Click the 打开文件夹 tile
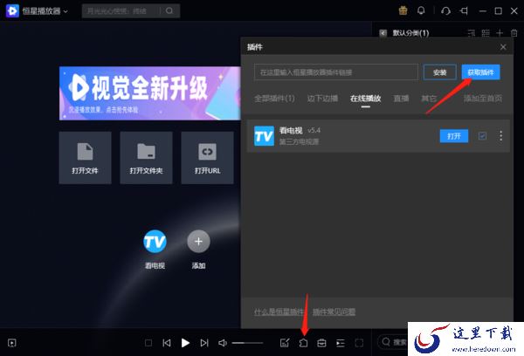This screenshot has height=356, width=524. pos(146,158)
